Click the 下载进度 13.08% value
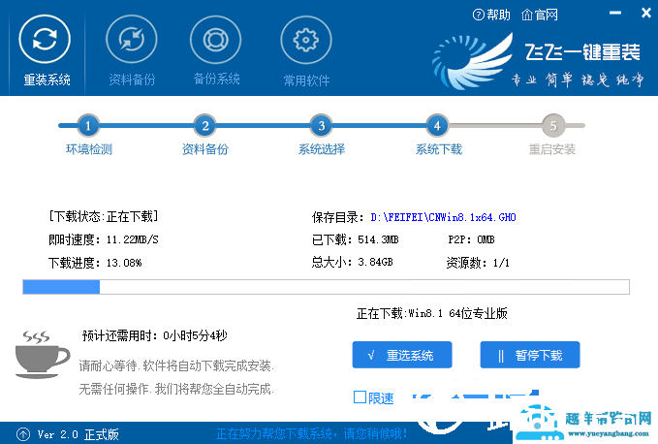 coord(124,263)
